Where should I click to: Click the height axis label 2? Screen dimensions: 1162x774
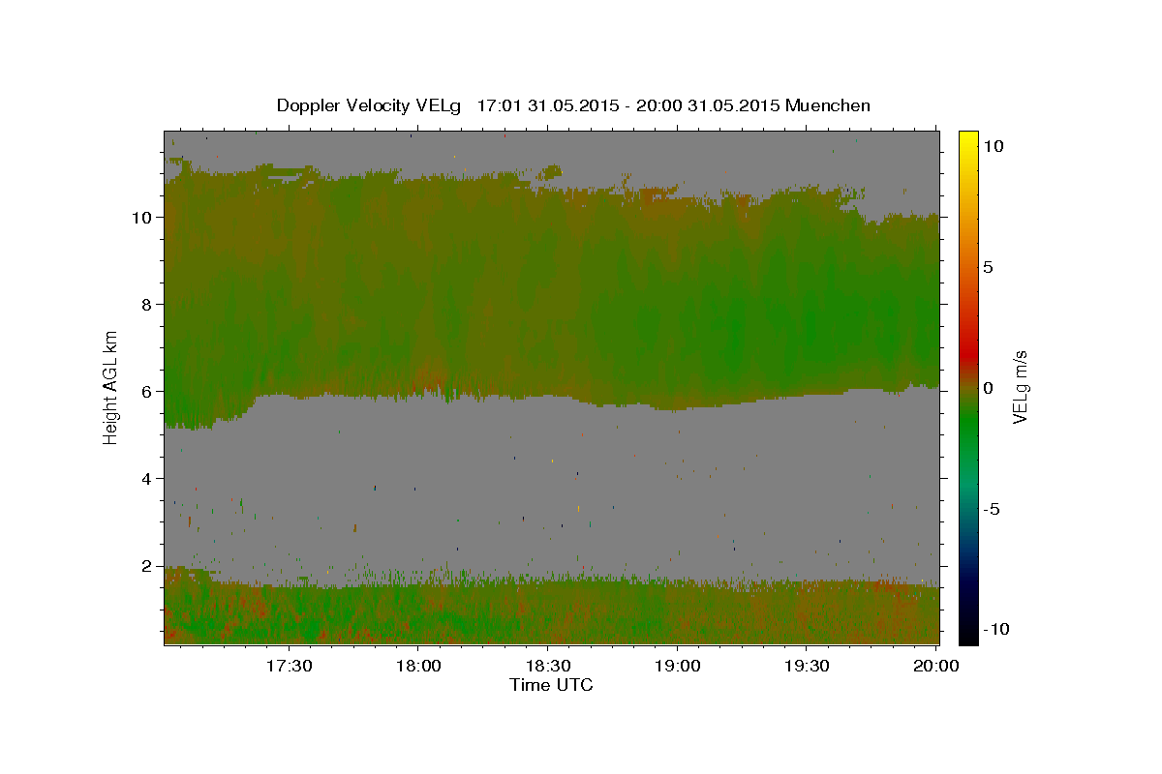click(148, 565)
